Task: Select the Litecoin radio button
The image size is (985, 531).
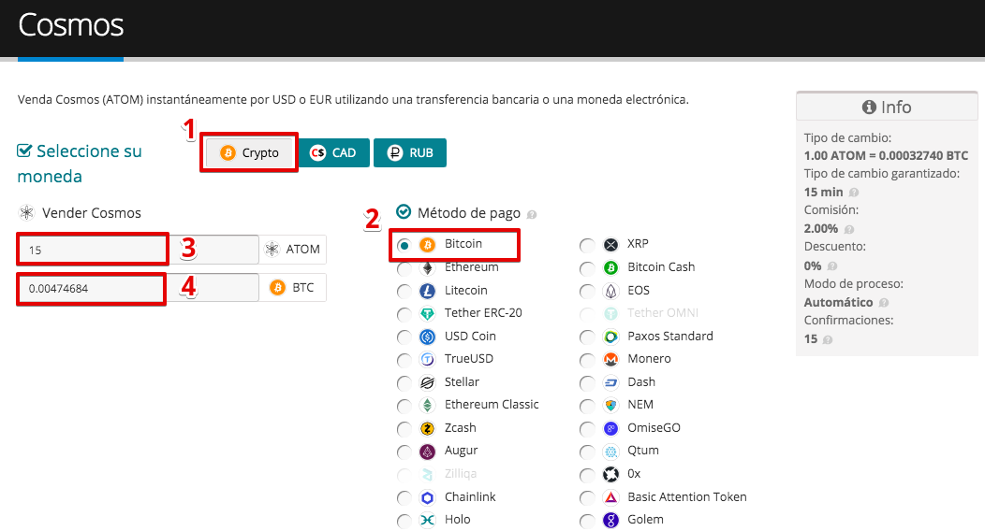Action: [404, 292]
